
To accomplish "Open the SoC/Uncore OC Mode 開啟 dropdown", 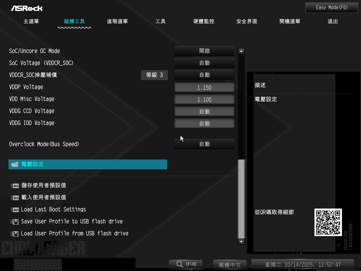I will [204, 51].
